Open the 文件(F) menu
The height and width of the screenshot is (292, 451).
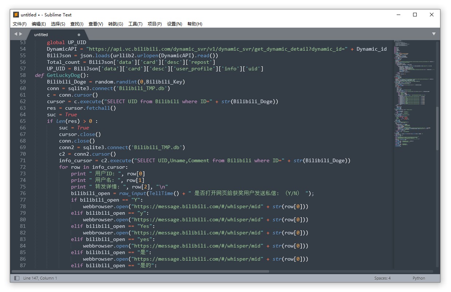point(20,24)
